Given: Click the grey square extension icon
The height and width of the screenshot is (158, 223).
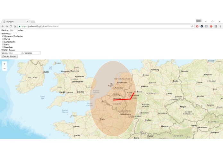Looking at the screenshot, I should coord(206,26).
